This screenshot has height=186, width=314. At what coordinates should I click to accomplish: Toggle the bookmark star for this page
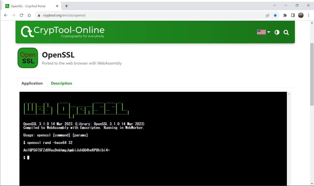coord(275,15)
